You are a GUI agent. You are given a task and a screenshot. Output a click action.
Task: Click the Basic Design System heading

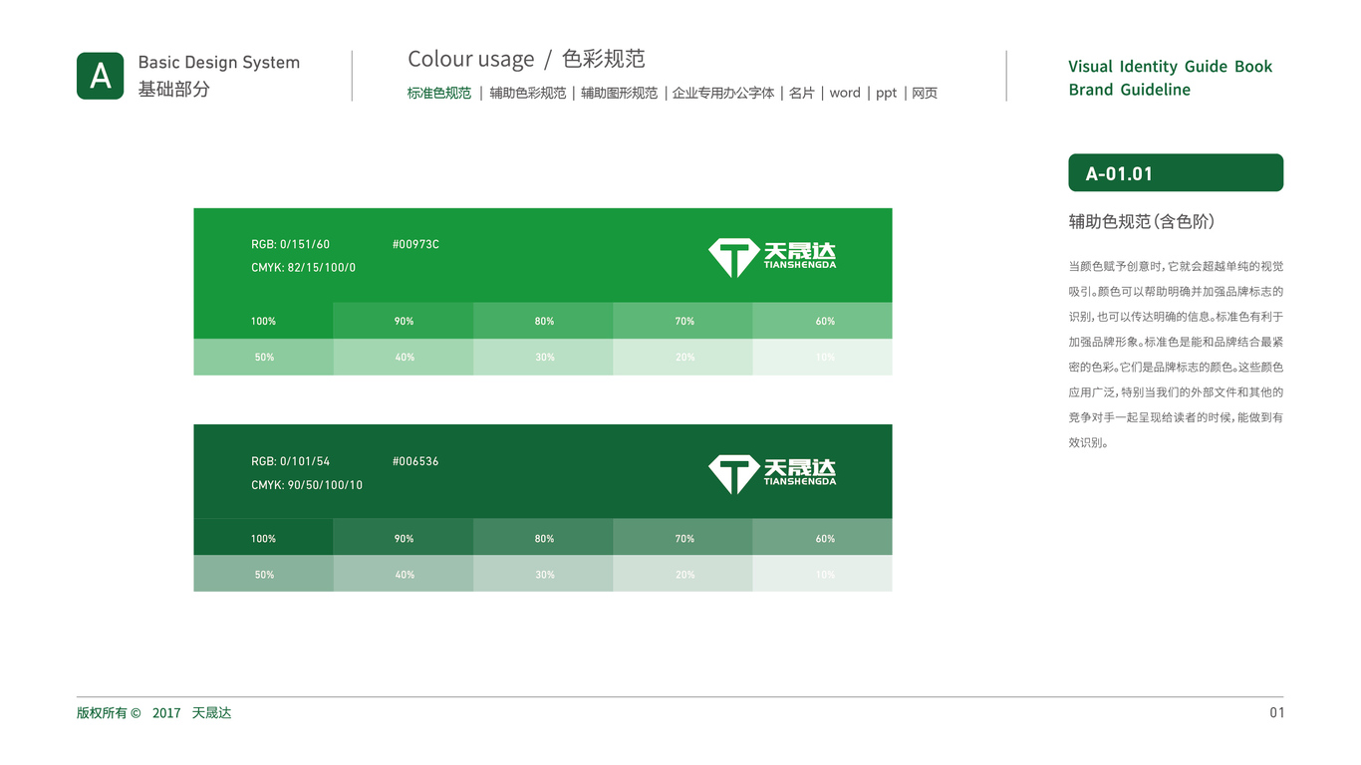(219, 62)
